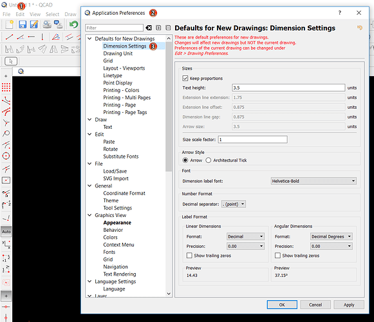The width and height of the screenshot is (374, 322).
Task: Select the Angle Bisector line tool
Action: coord(56,37)
